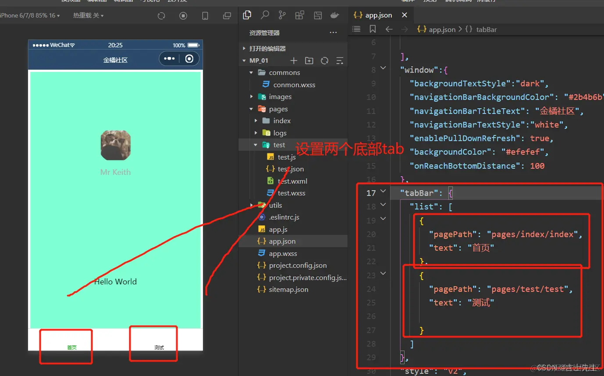This screenshot has height=376, width=604.
Task: Click the Hello World text in simulator
Action: pyautogui.click(x=115, y=282)
